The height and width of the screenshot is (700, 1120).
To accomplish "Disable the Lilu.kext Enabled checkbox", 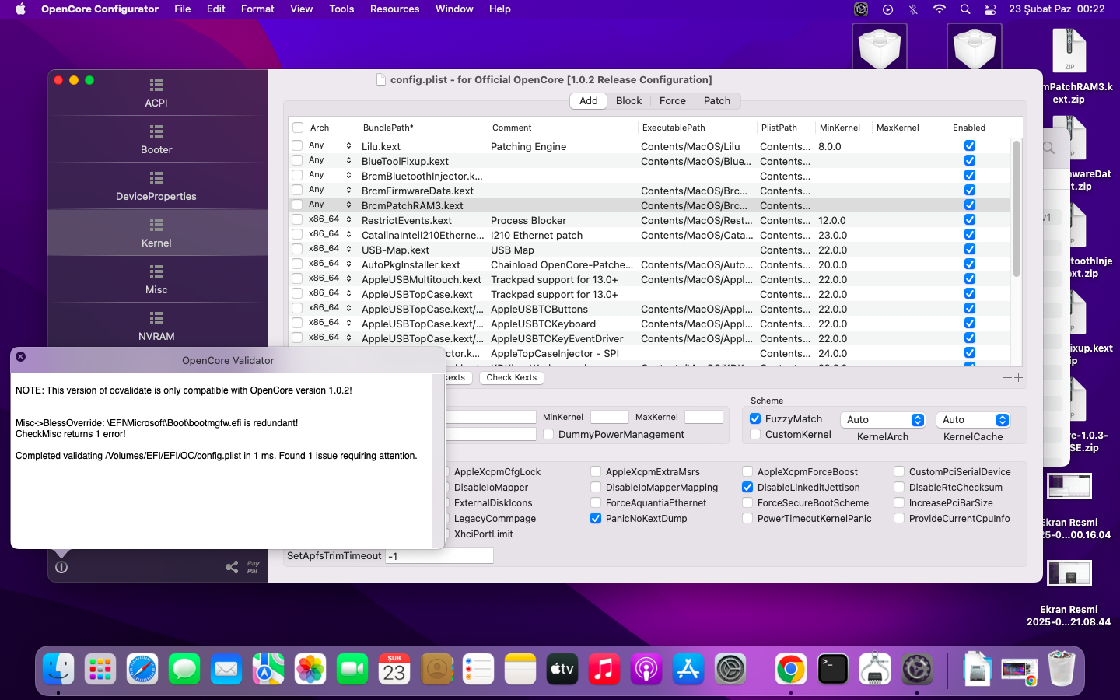I will coord(969,146).
